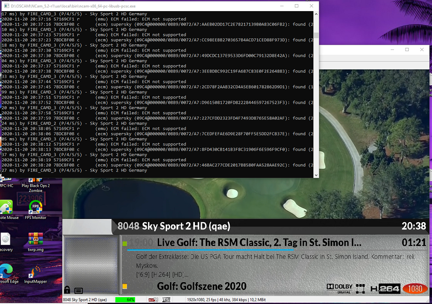Open the FPS Monitor desktop shortcut
The height and width of the screenshot is (304, 432).
36,210
